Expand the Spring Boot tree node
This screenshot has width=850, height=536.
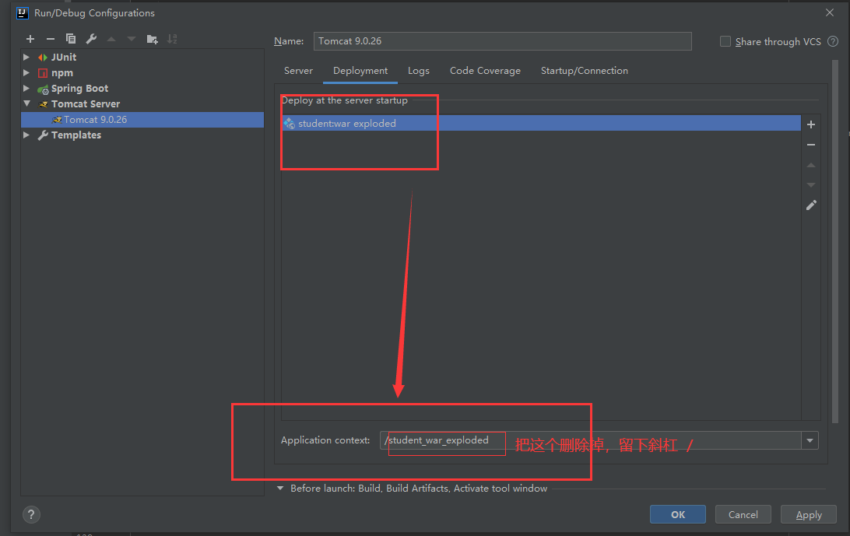point(26,88)
